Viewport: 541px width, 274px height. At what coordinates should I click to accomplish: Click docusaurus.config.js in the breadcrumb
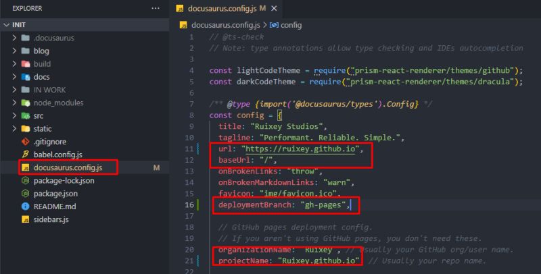pyautogui.click(x=226, y=25)
